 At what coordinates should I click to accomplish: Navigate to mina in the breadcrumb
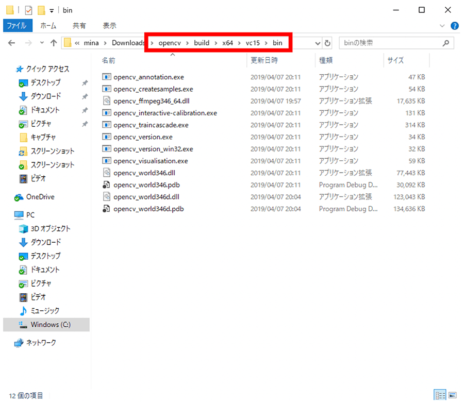tap(91, 43)
